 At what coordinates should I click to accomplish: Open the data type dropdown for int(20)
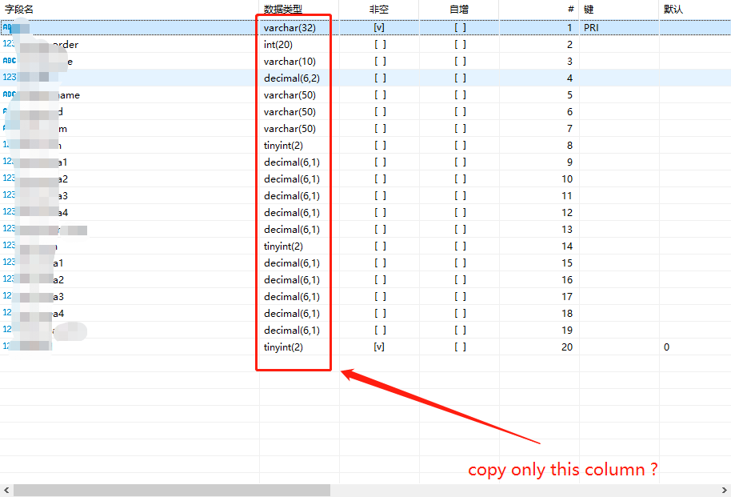tap(293, 44)
